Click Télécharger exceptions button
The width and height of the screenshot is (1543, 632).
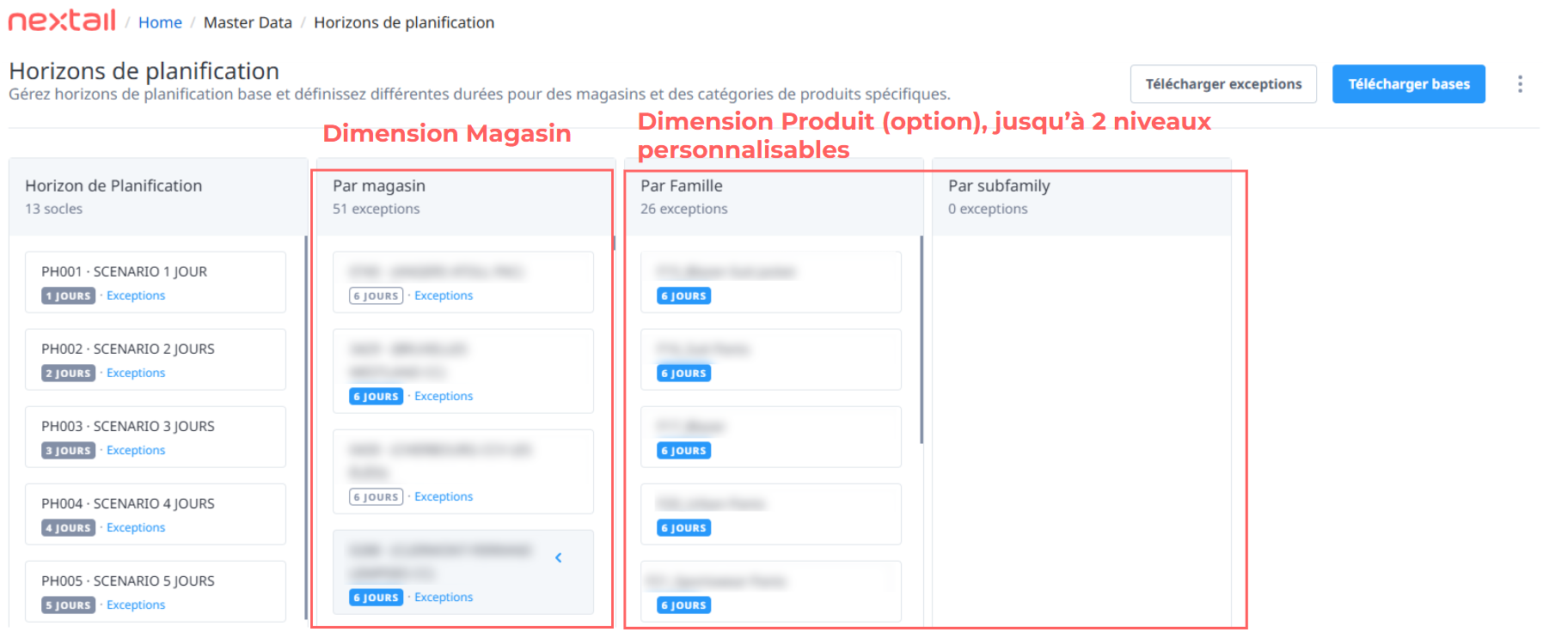[1223, 84]
